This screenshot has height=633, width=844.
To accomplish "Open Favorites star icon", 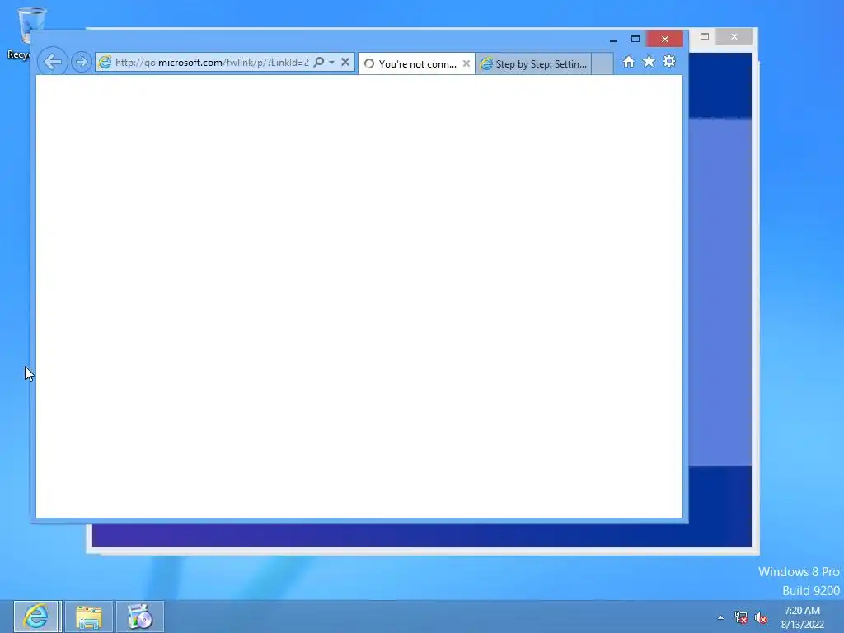I will (x=649, y=61).
